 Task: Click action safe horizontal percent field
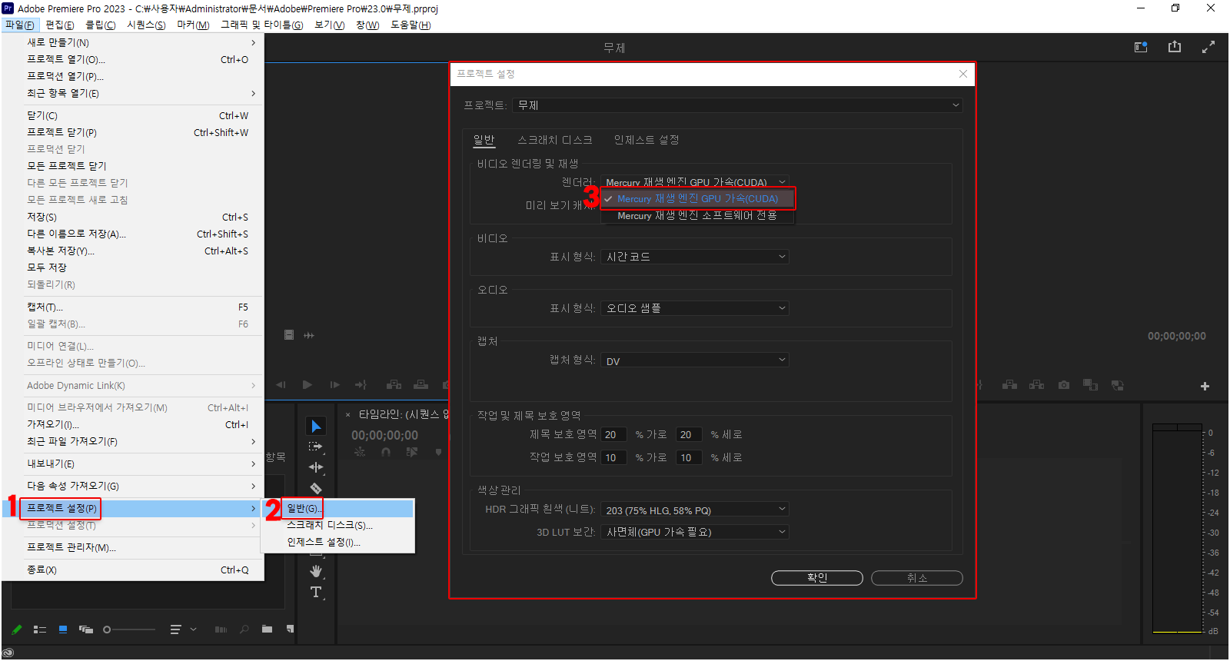[x=613, y=457]
